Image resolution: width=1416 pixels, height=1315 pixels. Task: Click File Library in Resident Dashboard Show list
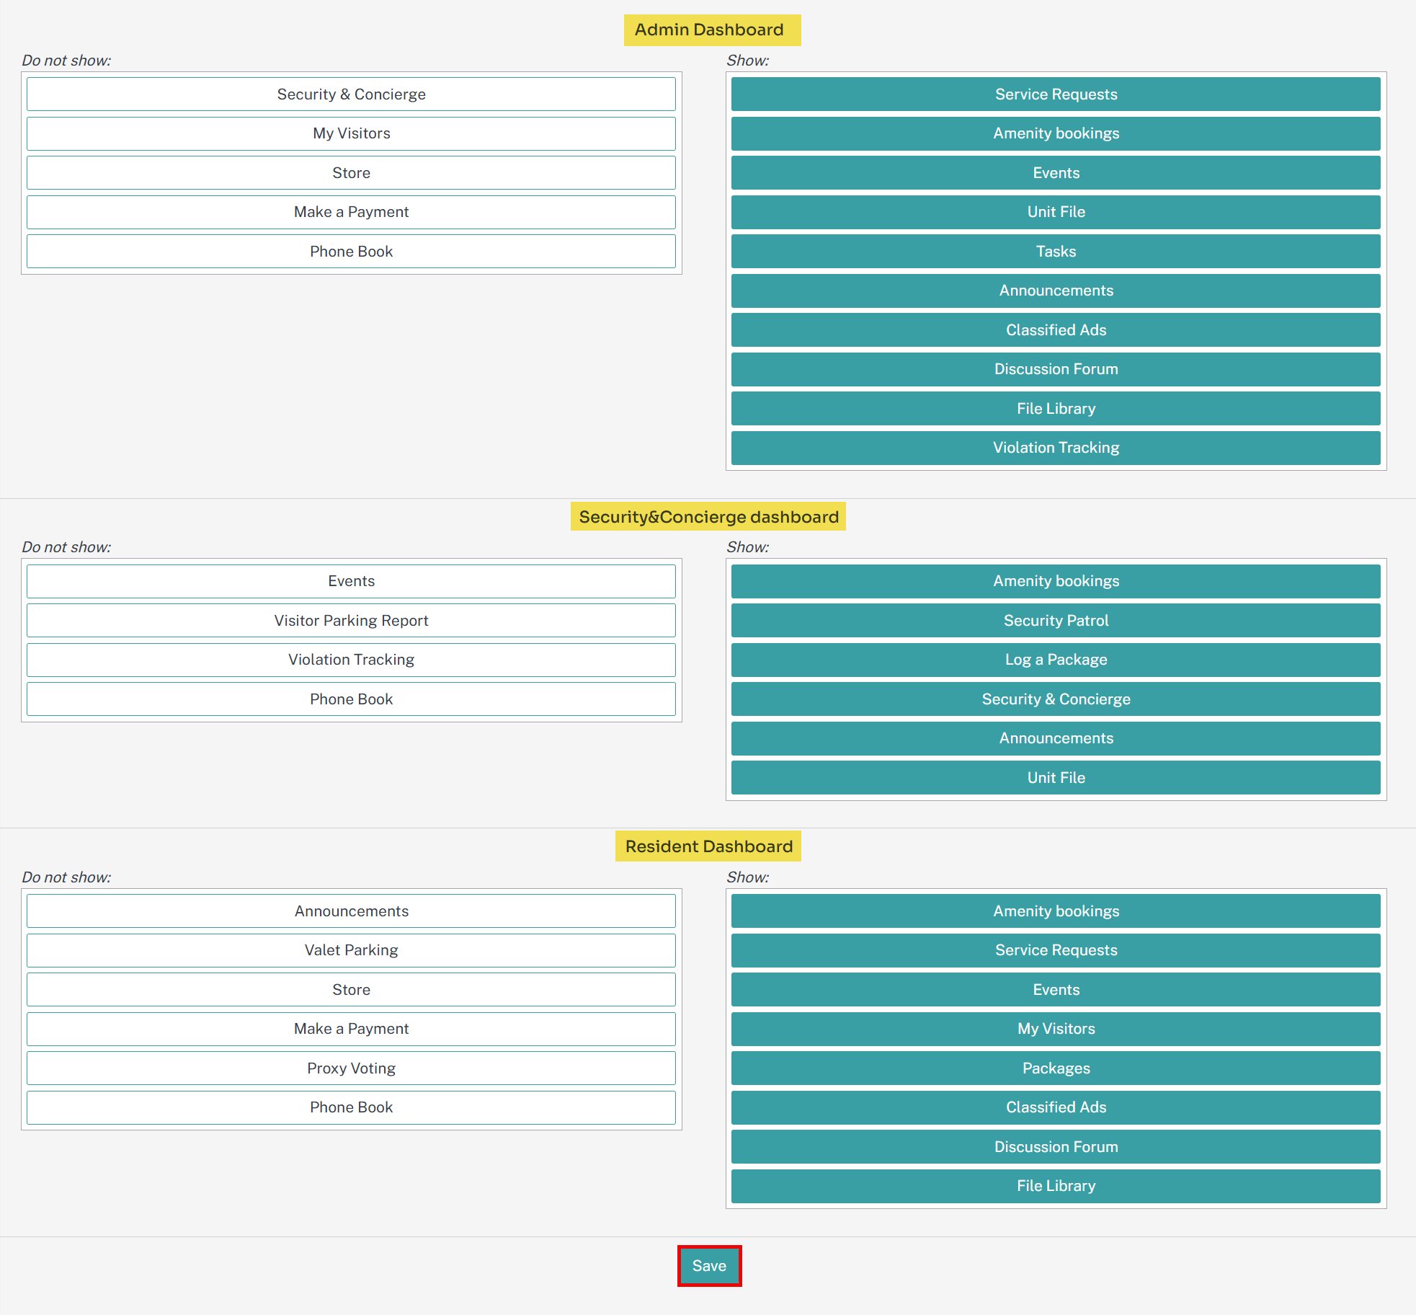(1055, 1185)
